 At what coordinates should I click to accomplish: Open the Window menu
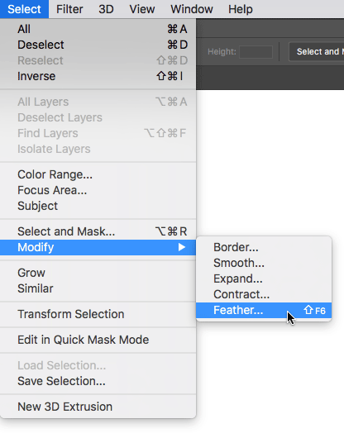[192, 9]
